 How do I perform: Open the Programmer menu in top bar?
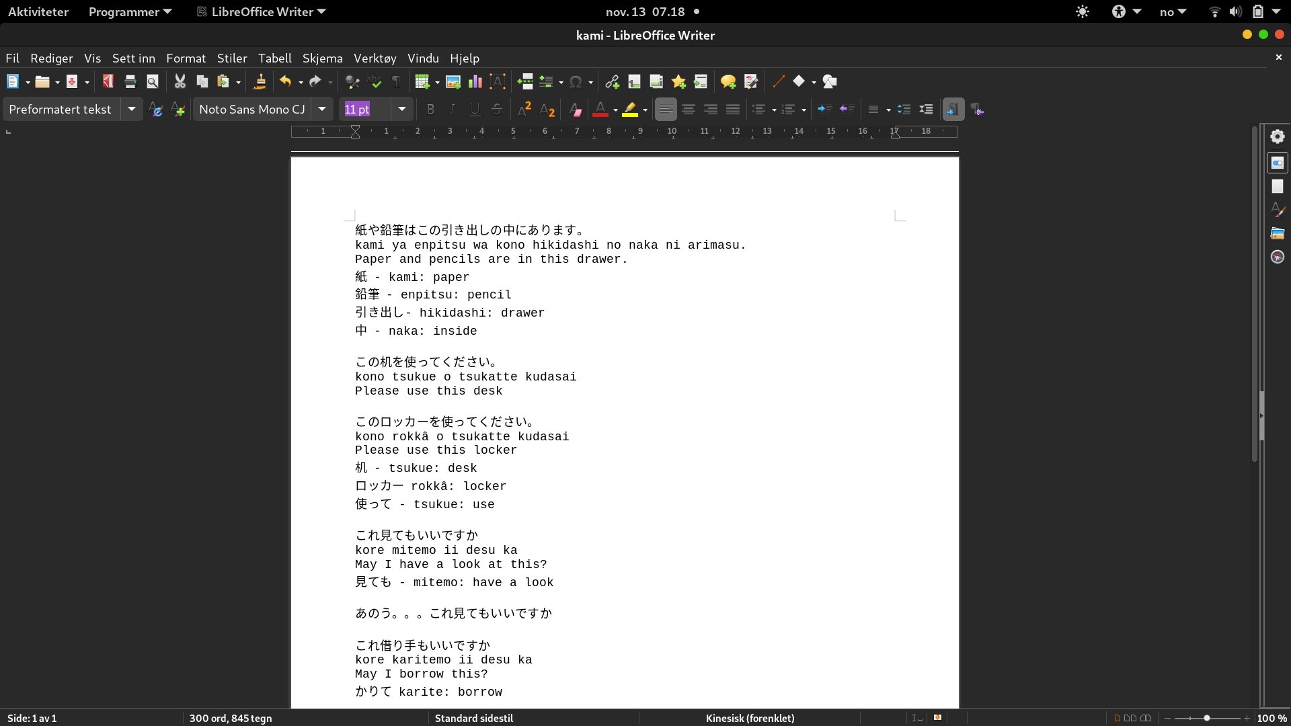pos(130,11)
